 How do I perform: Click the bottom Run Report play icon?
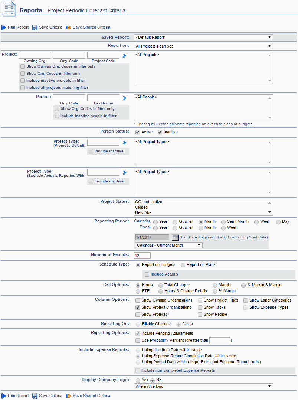(x=4, y=396)
